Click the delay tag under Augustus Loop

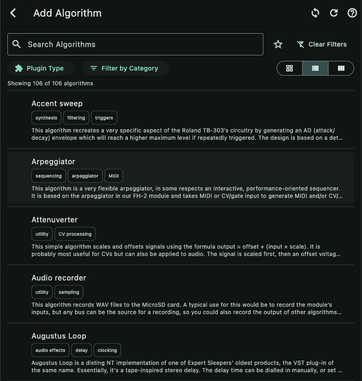[x=81, y=350]
